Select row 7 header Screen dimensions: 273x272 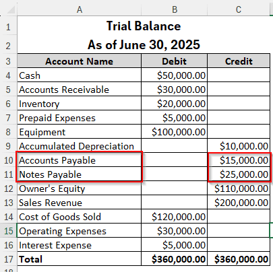click(x=9, y=118)
